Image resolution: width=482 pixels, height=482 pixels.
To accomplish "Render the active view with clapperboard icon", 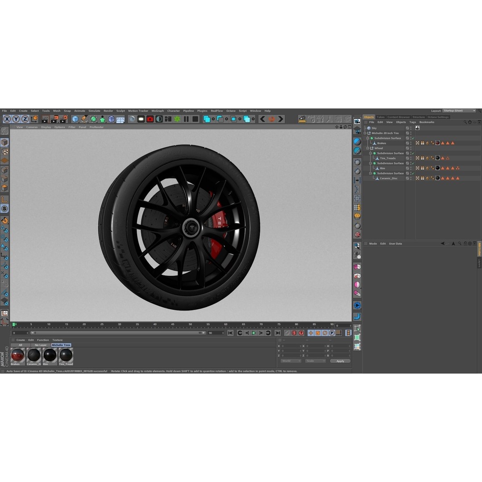I will pos(45,119).
